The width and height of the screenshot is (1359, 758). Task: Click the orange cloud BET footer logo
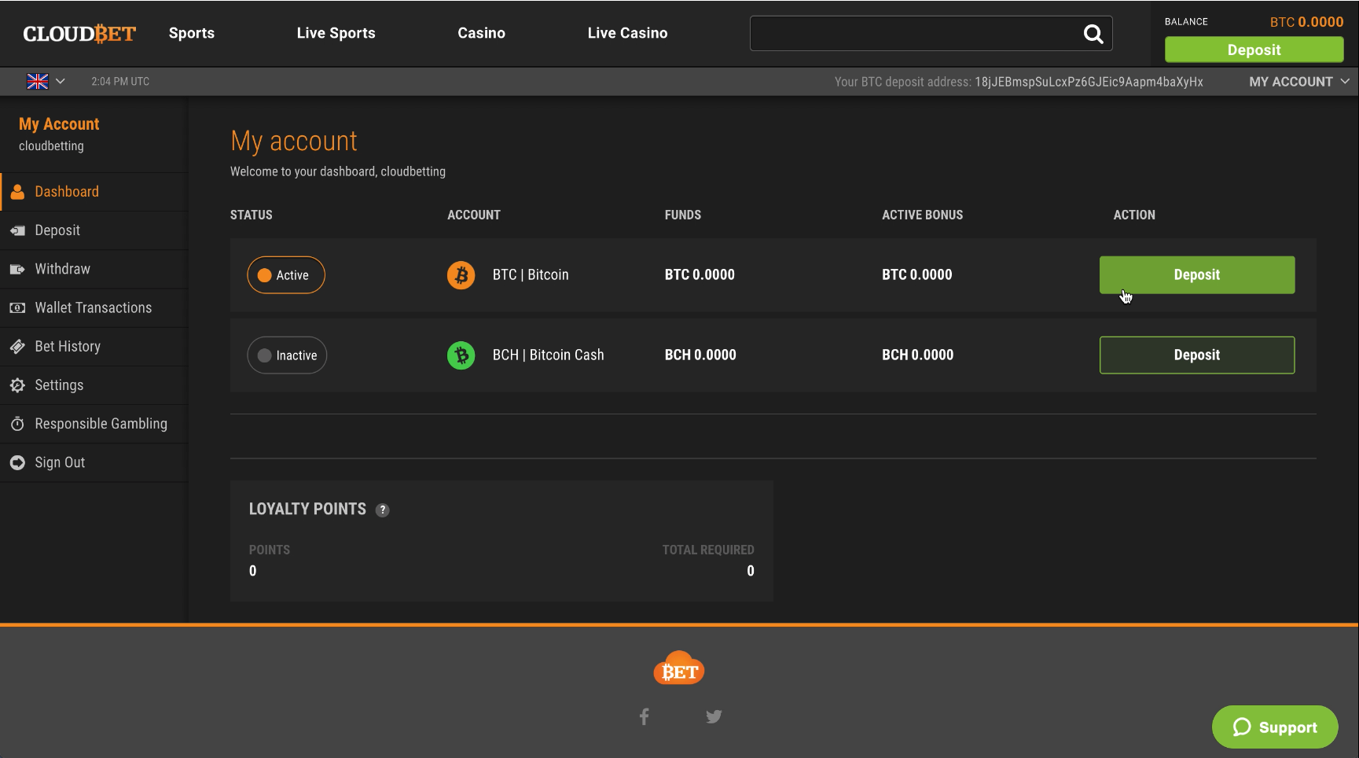(x=679, y=668)
